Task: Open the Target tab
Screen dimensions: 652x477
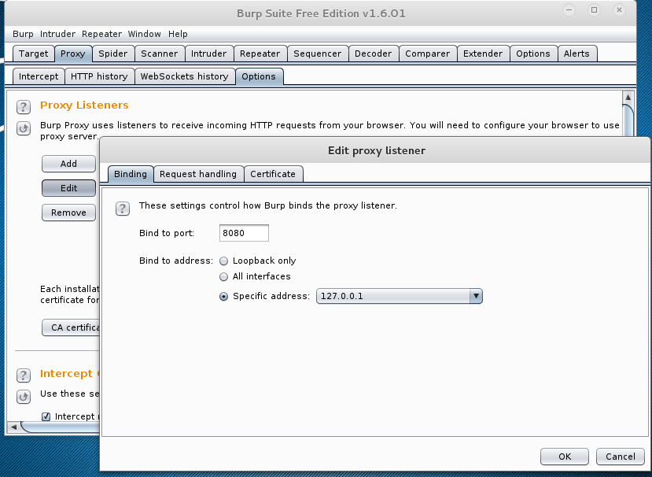Action: (x=33, y=54)
